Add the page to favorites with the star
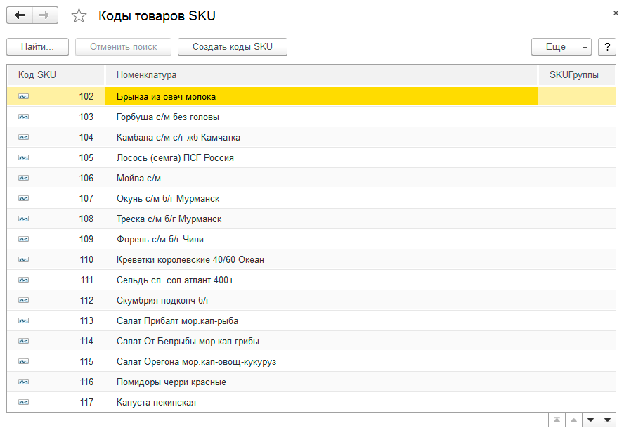The width and height of the screenshot is (624, 428). pos(79,16)
